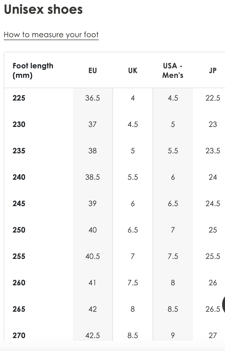Click the Unisex shoes heading
This screenshot has width=225, height=351.
[43, 10]
